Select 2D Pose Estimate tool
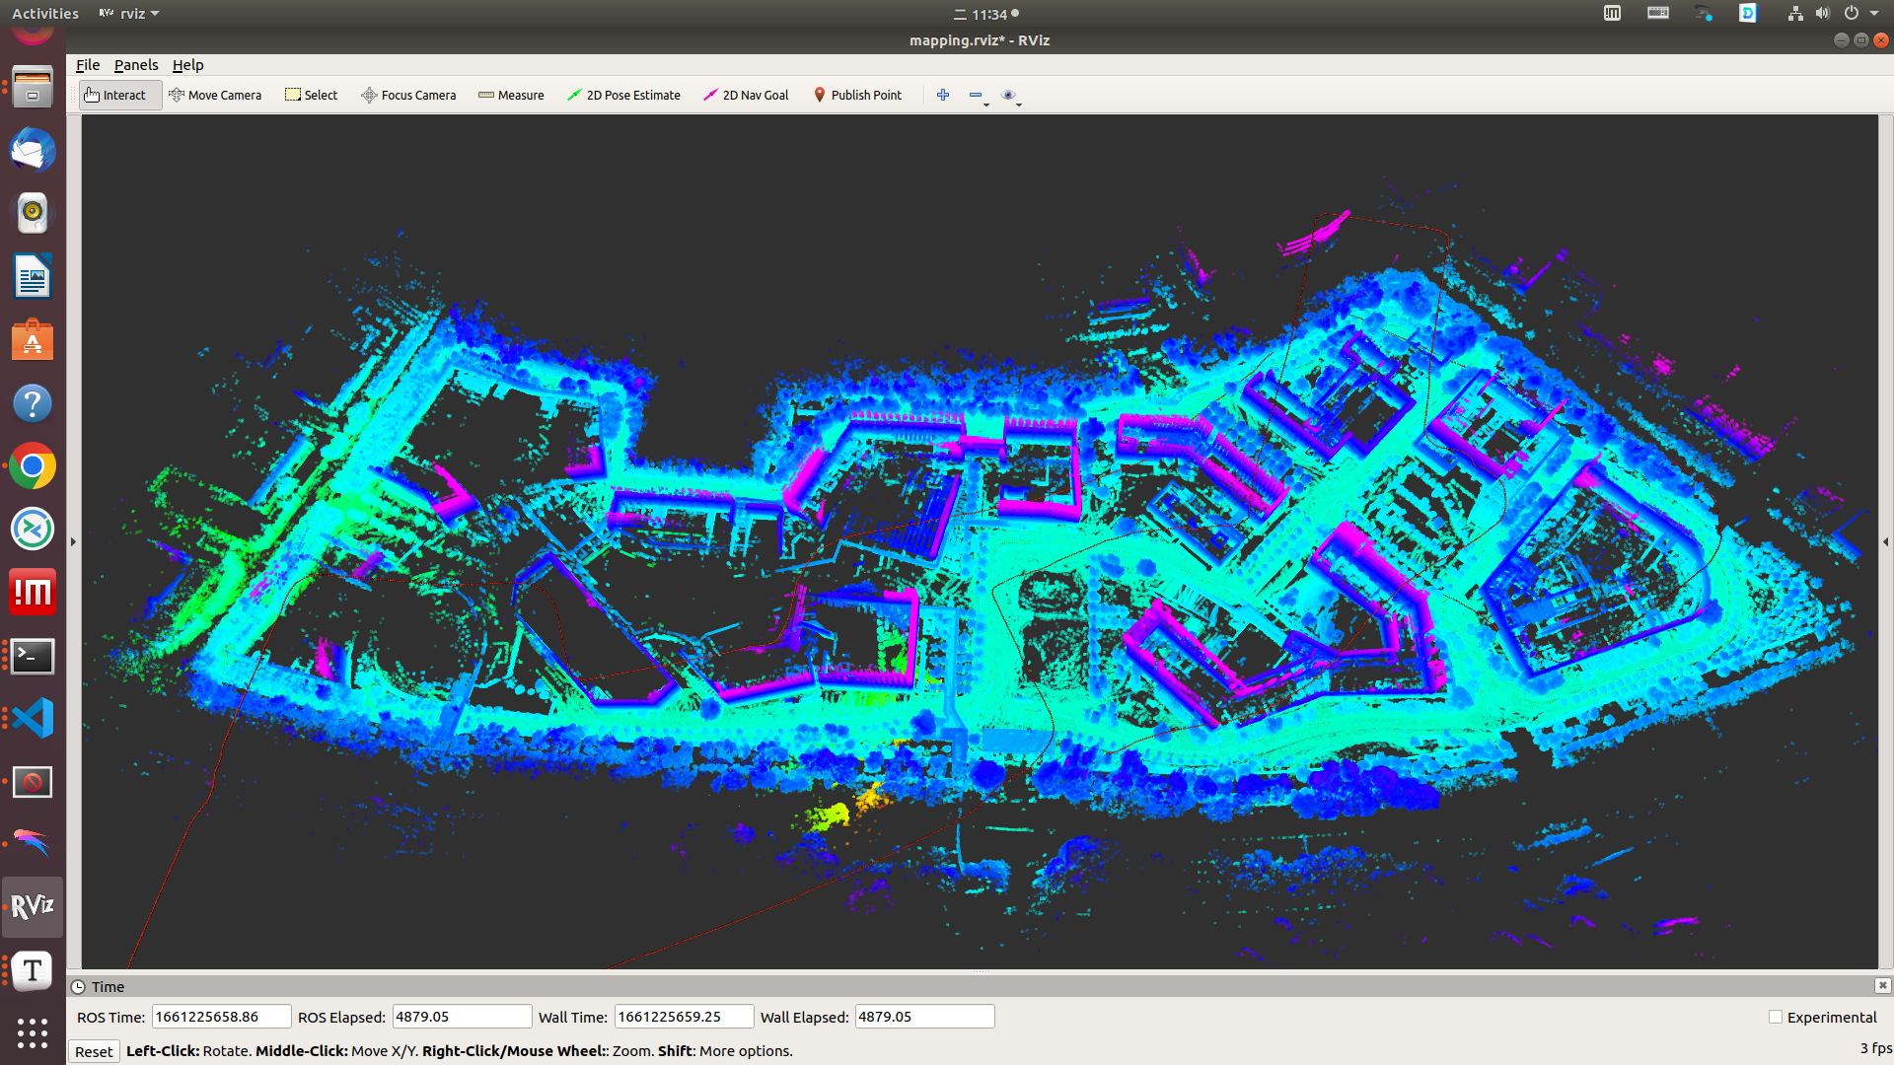This screenshot has height=1065, width=1894. 623,95
